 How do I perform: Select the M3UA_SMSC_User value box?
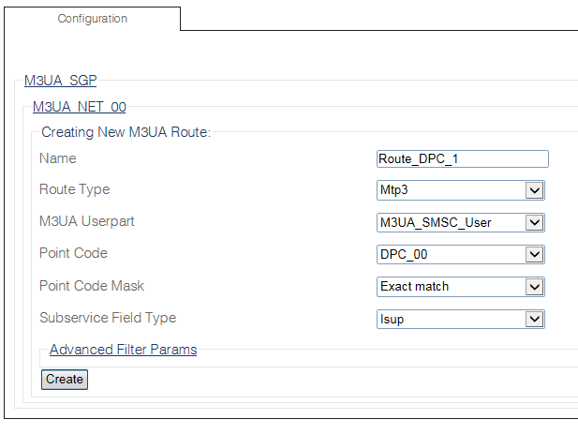450,222
